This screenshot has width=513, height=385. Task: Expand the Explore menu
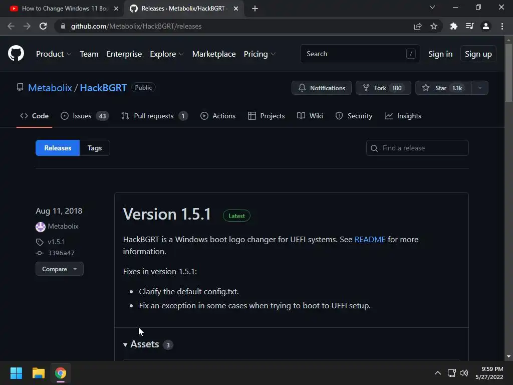(167, 54)
